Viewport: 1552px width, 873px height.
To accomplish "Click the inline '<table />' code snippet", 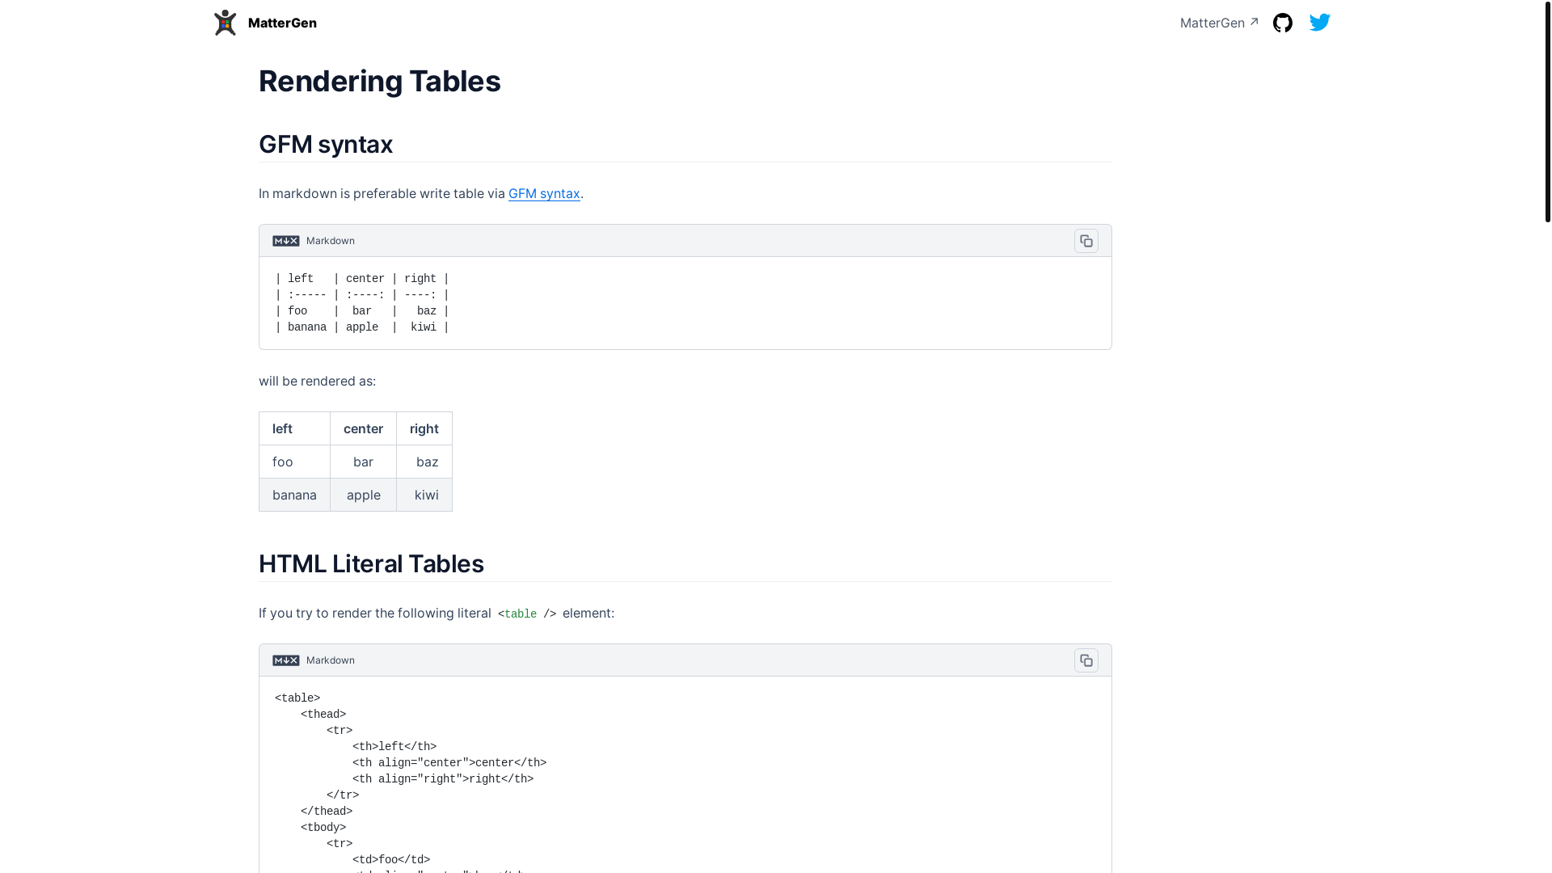I will [x=527, y=614].
